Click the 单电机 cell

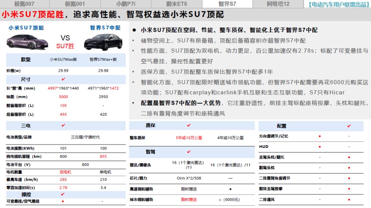coord(105,172)
